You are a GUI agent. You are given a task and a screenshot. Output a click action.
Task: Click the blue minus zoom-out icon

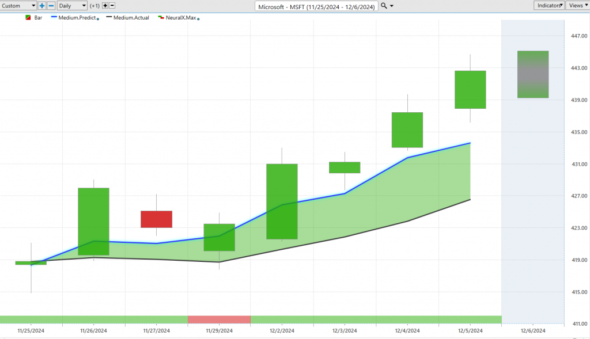click(51, 6)
